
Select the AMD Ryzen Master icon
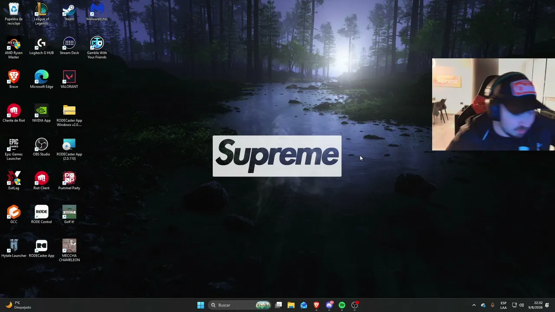[14, 48]
